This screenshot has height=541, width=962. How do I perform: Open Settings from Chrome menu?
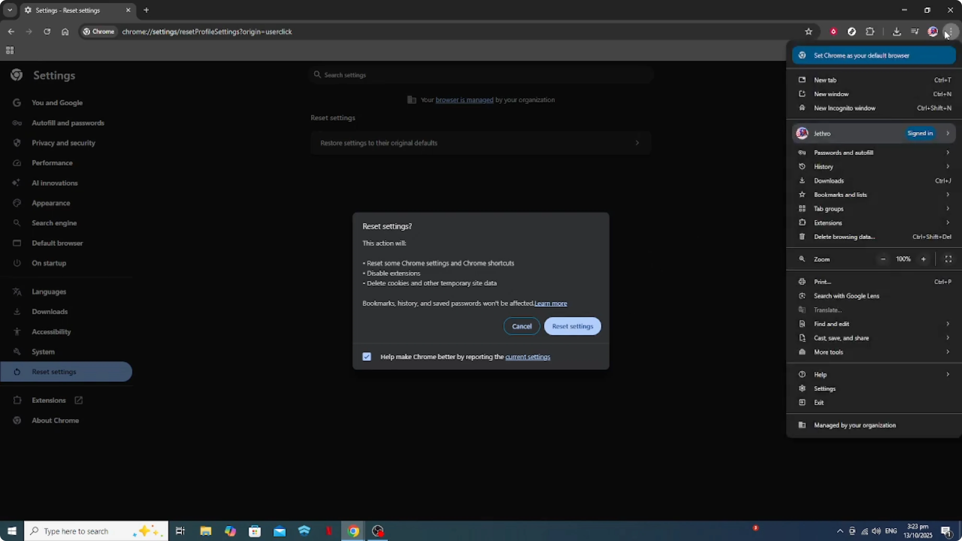tap(874, 389)
